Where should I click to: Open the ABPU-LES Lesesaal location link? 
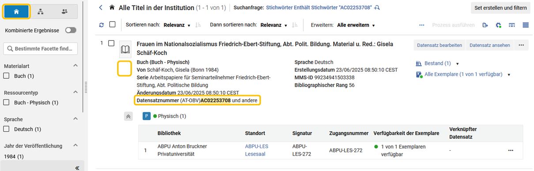[x=257, y=150]
